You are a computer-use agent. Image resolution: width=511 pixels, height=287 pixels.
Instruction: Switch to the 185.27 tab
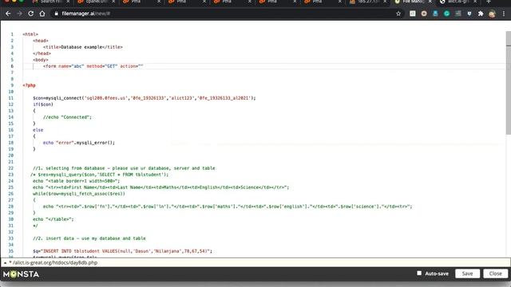tap(367, 2)
